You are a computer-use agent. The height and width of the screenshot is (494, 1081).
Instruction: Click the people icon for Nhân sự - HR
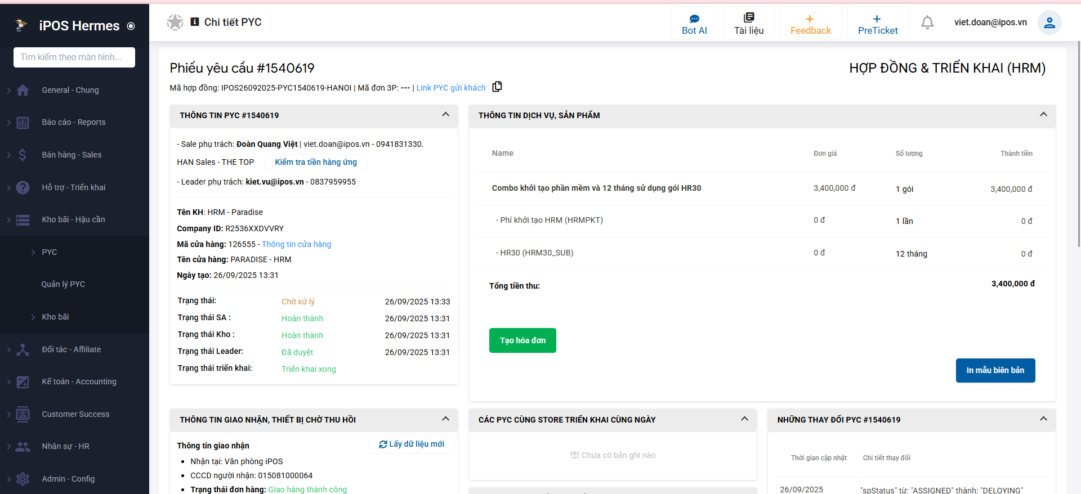tap(23, 447)
